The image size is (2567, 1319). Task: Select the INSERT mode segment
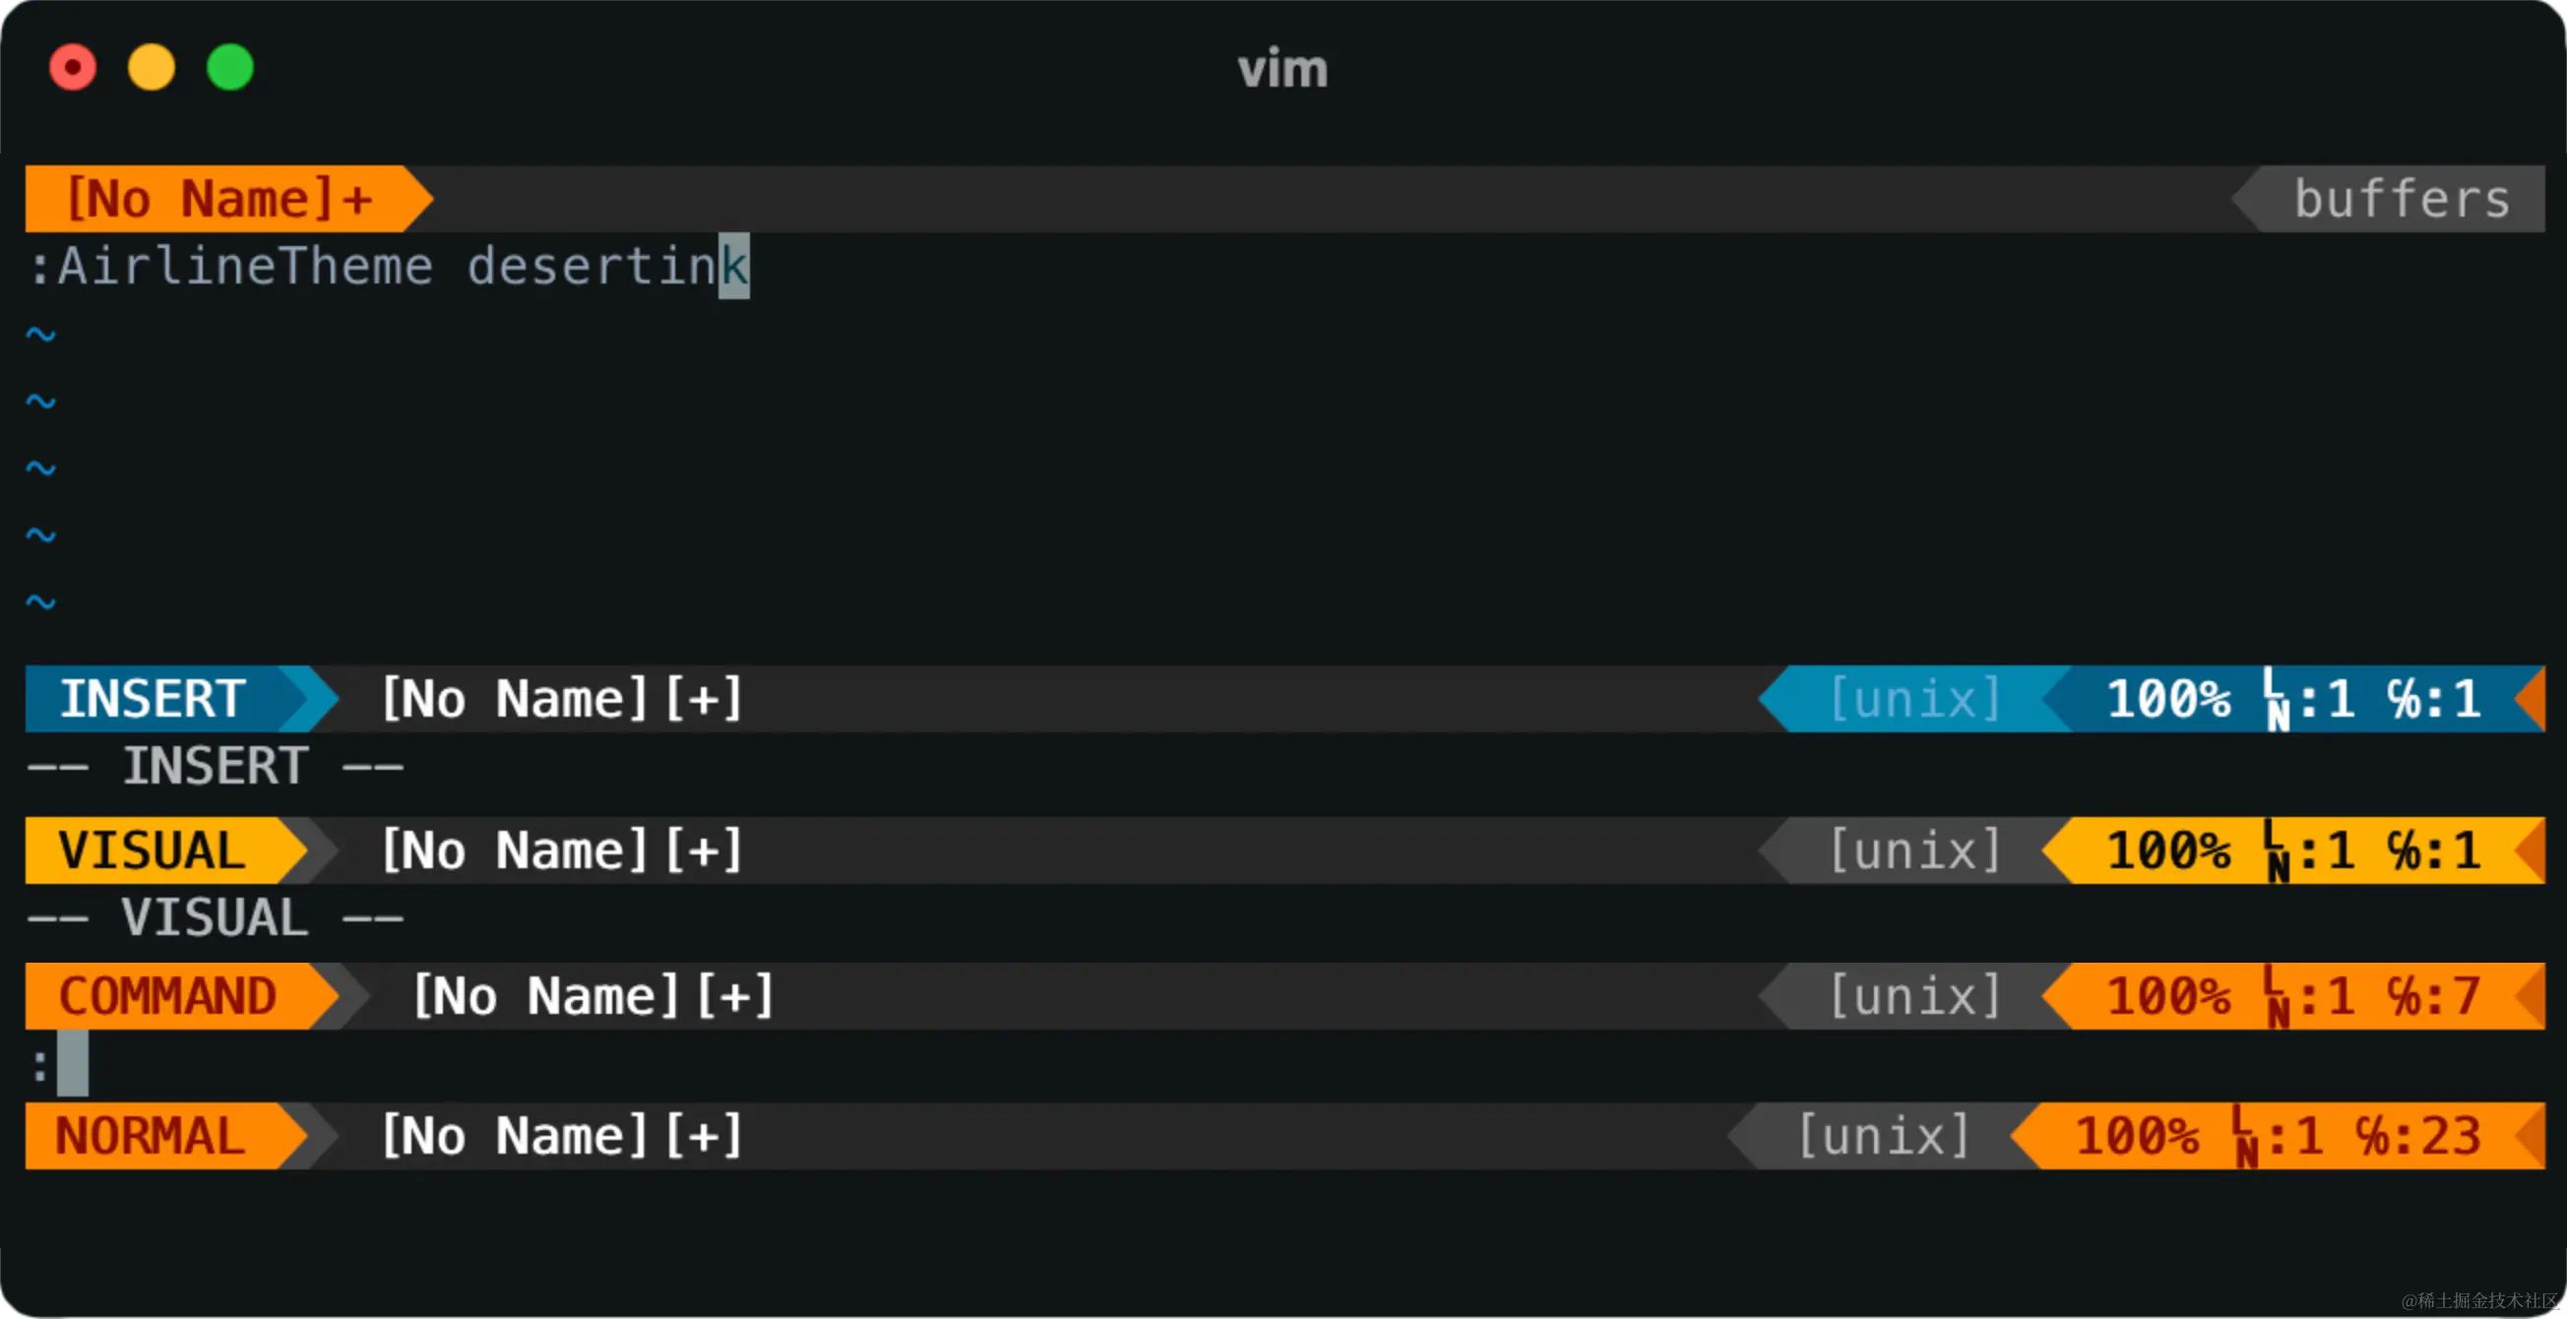point(152,698)
